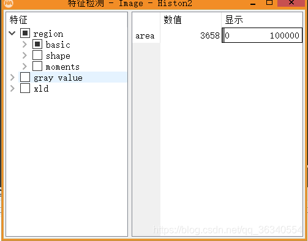Enable the gray value checkbox
This screenshot has width=308, height=241.
[25, 77]
